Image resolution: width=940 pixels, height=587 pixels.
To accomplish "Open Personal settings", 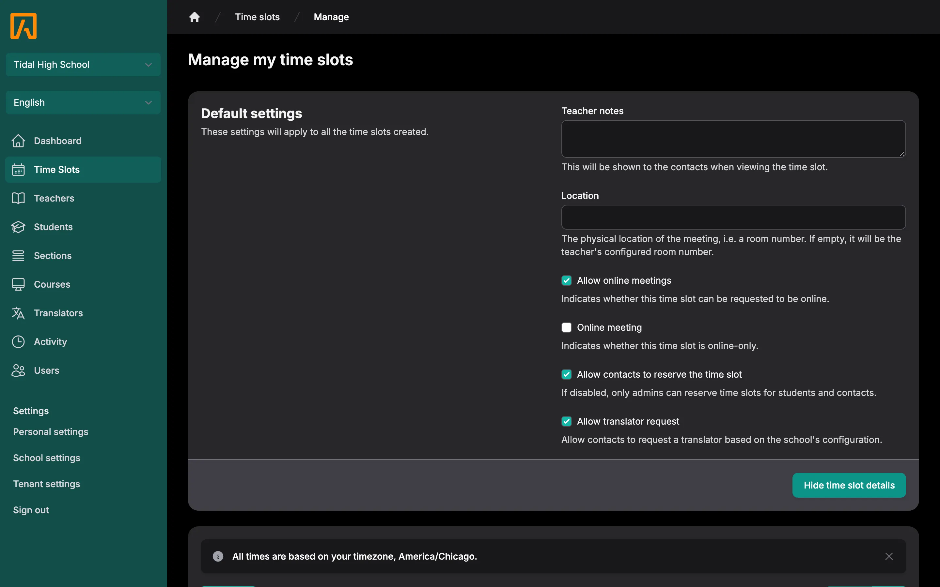I will coord(51,432).
